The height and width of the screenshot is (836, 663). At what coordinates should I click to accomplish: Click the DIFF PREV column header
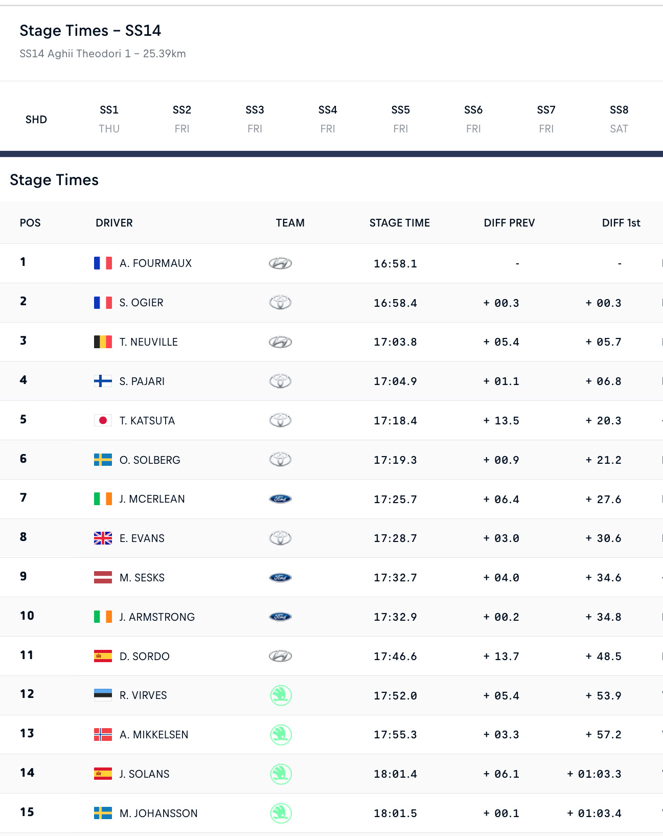(509, 223)
